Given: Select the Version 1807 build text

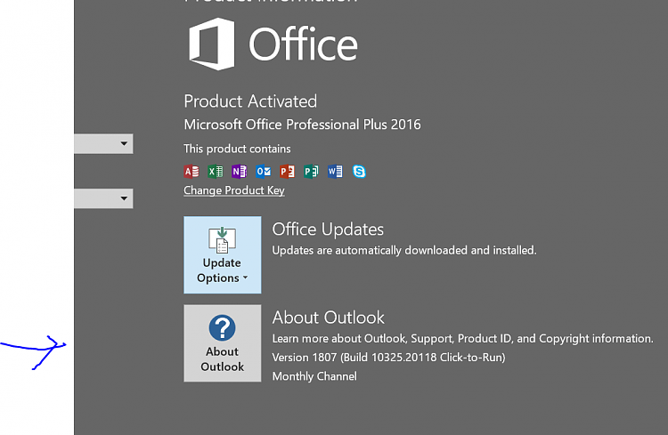Looking at the screenshot, I should tap(388, 357).
